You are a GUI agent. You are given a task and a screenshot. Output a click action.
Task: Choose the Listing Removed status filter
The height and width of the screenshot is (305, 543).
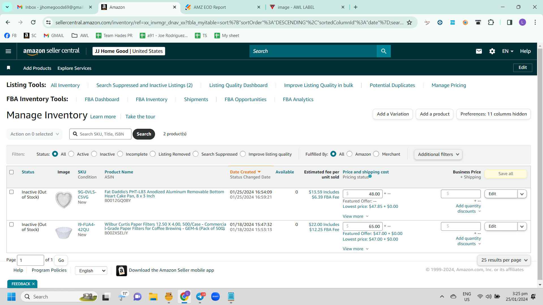pos(153,154)
